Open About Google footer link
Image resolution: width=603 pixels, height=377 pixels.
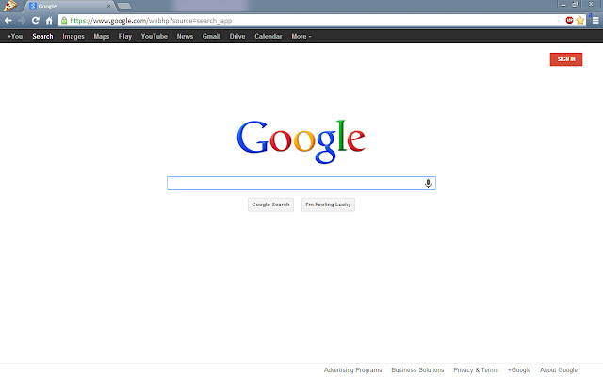pyautogui.click(x=559, y=370)
